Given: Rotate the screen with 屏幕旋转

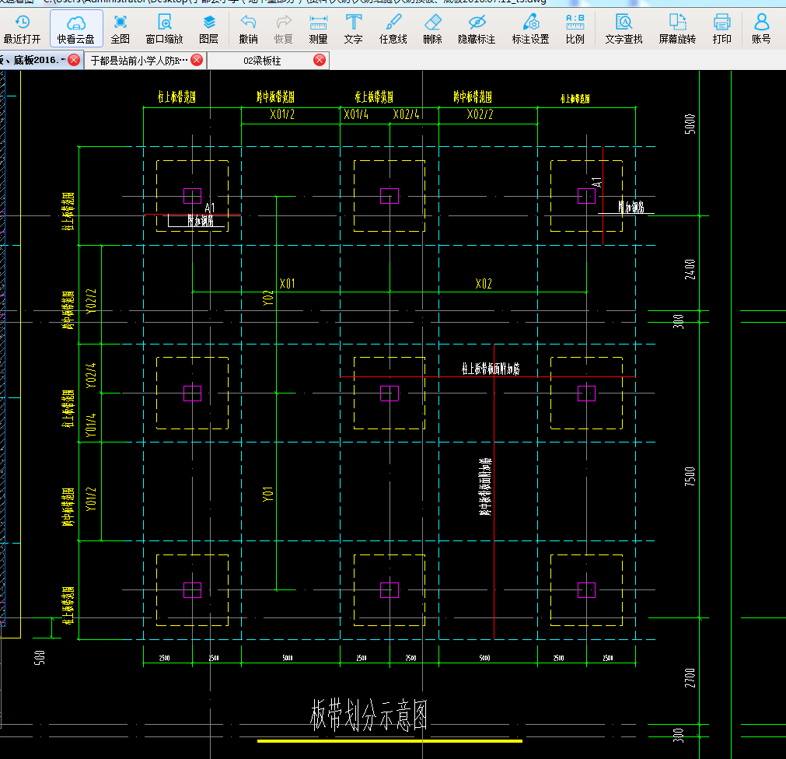Looking at the screenshot, I should click(678, 29).
